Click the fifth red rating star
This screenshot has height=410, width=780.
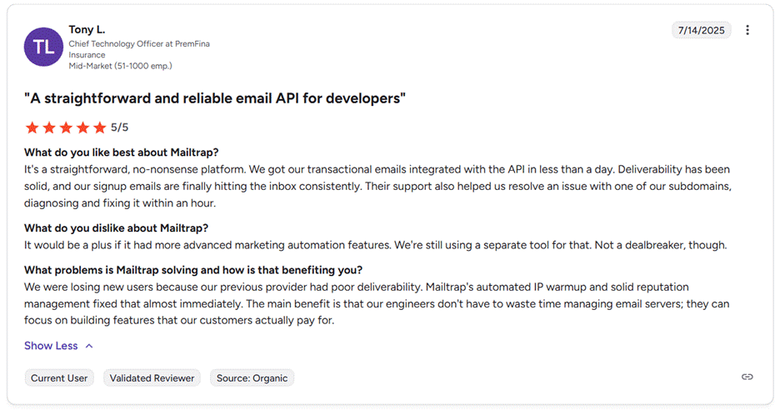click(x=100, y=127)
